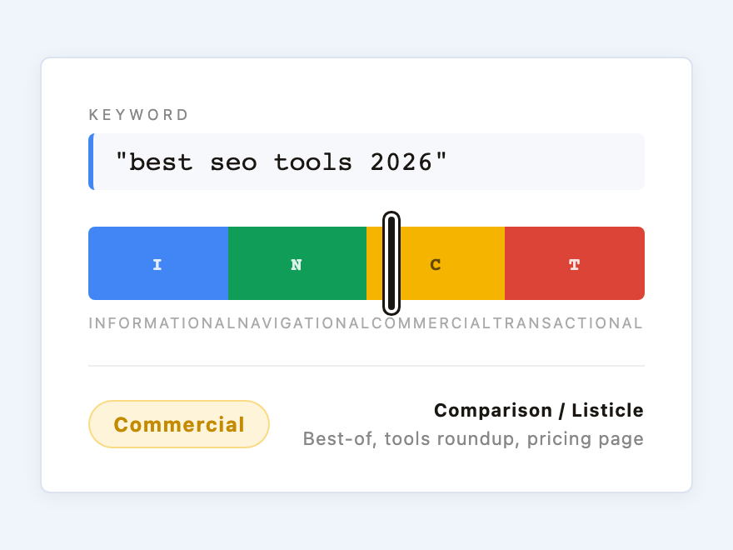This screenshot has height=550, width=733.
Task: Select the green Navigational segment marked N
Action: [297, 263]
